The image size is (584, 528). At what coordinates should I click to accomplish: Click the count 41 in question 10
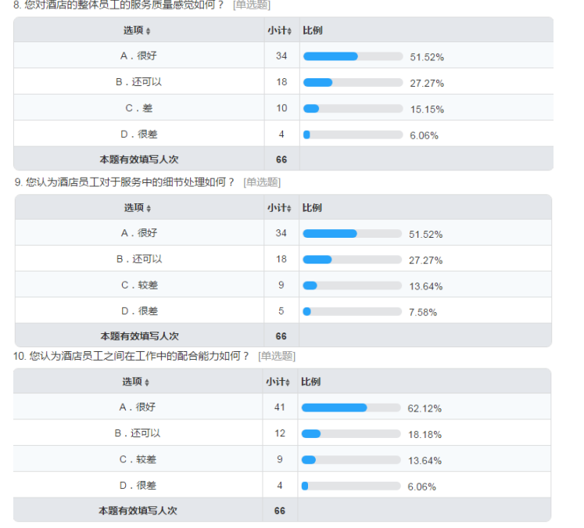(x=280, y=408)
